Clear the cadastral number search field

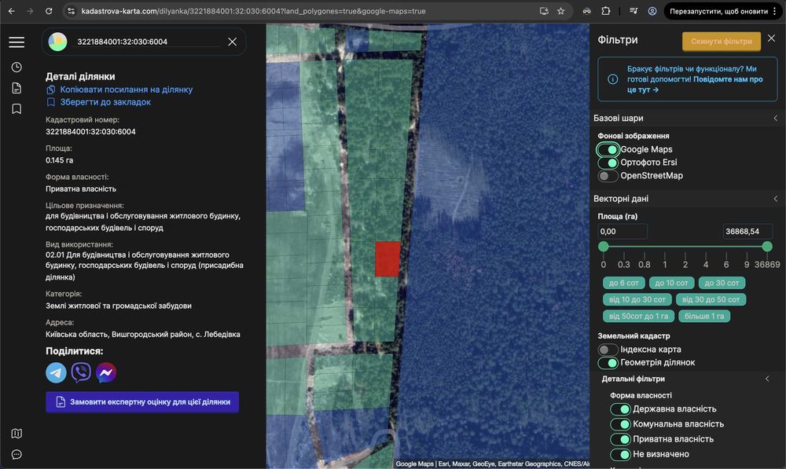[x=232, y=42]
